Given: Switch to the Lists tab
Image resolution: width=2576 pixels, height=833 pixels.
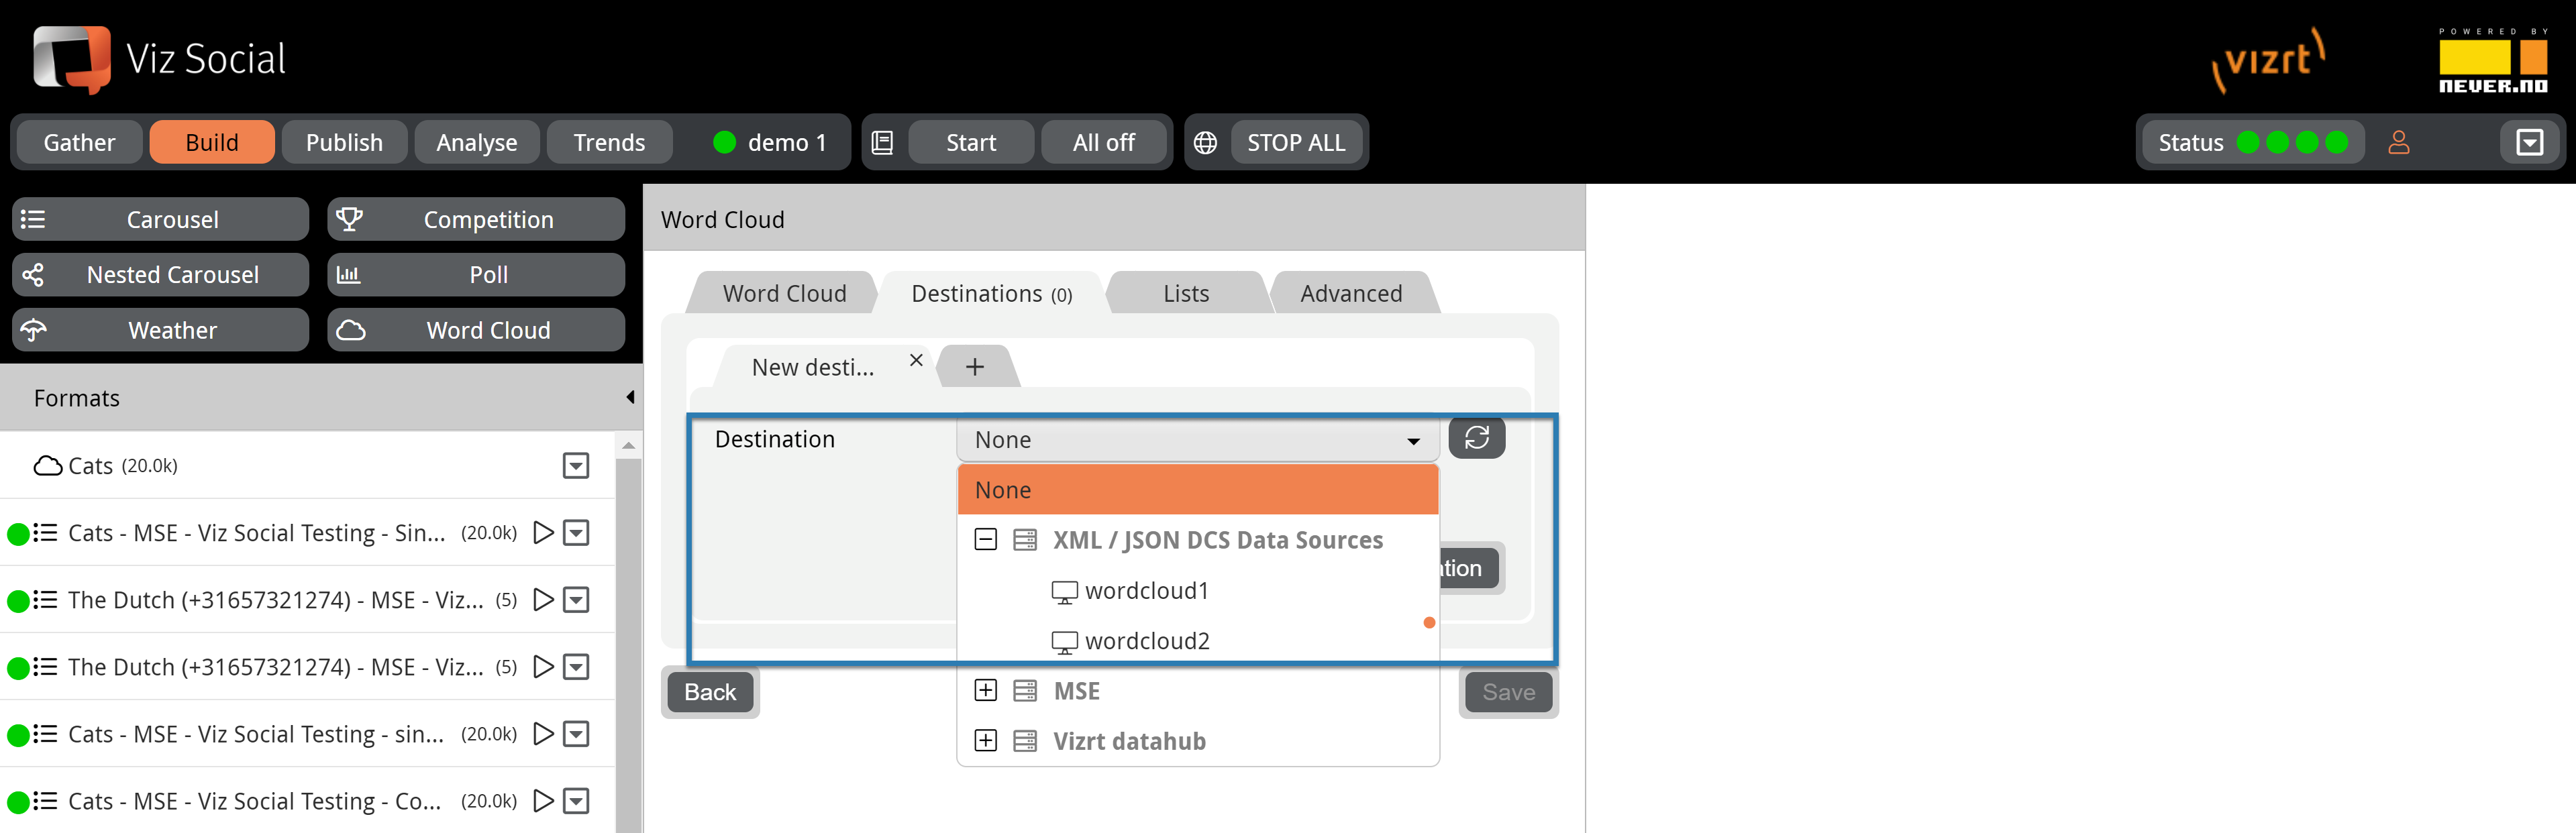Looking at the screenshot, I should pos(1188,292).
